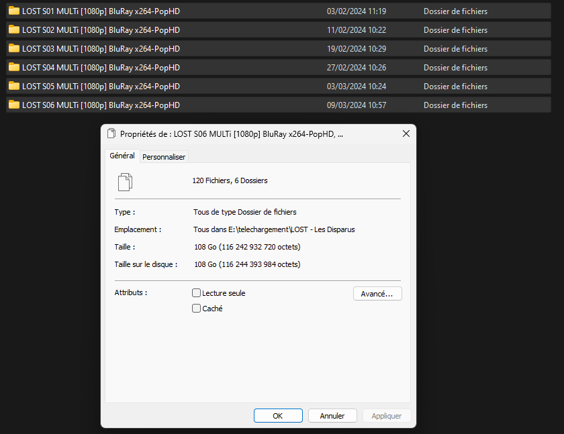Click date 03/02/2024 11:19
This screenshot has height=434, width=564.
[357, 11]
